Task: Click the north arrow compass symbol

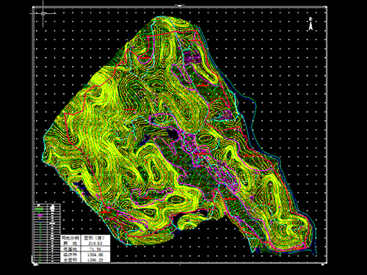Action: tap(310, 23)
